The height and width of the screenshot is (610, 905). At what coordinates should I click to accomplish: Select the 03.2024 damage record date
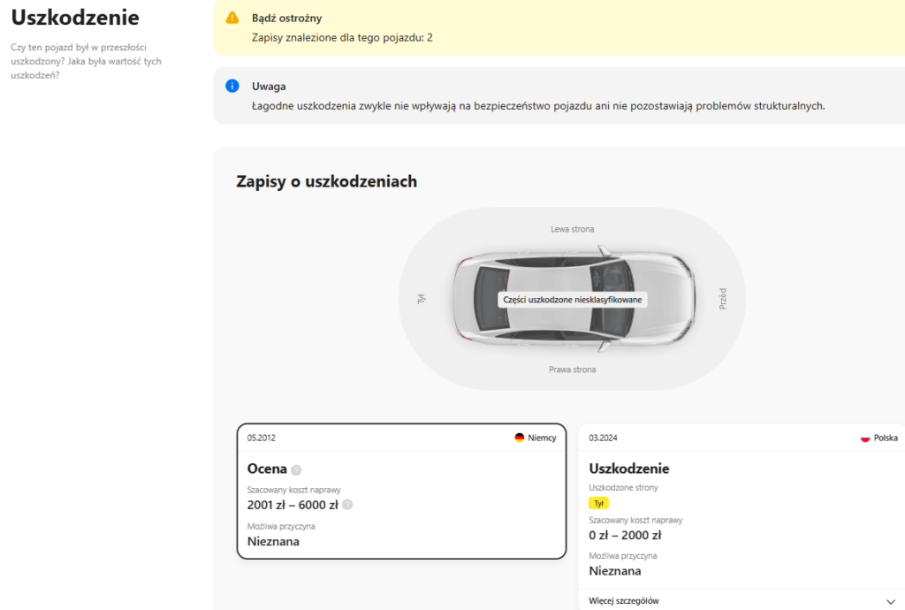tap(603, 438)
